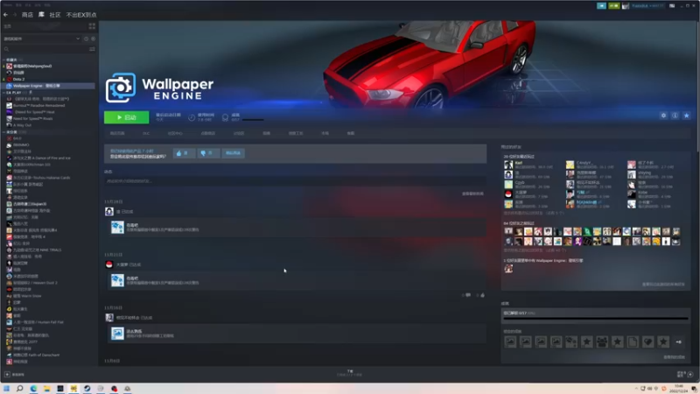This screenshot has height=394, width=700.
Task: Click the header achievement progress bar
Action: click(x=253, y=120)
